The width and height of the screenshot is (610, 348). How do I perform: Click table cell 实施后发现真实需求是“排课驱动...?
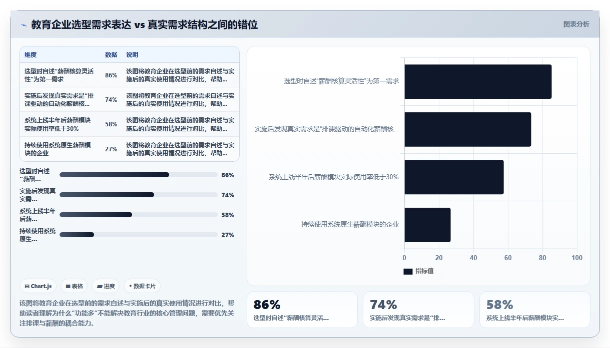click(x=59, y=99)
